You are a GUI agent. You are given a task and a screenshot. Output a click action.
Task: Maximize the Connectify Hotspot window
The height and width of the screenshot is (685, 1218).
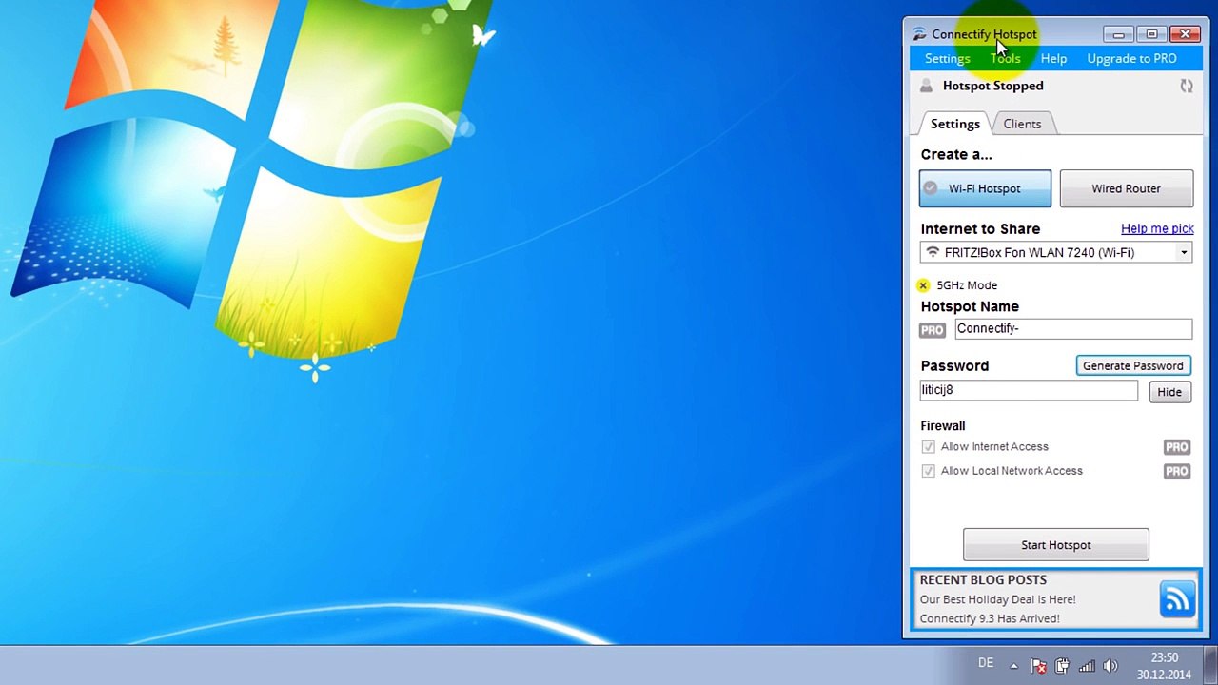point(1150,34)
